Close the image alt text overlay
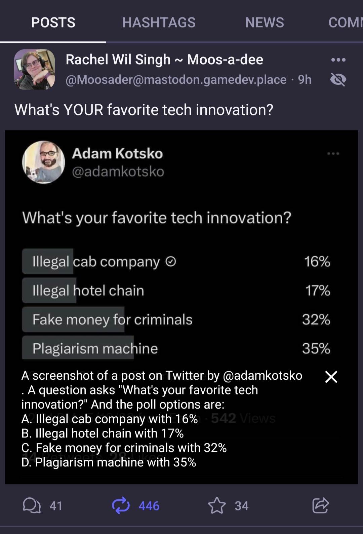The width and height of the screenshot is (363, 534). click(x=331, y=377)
